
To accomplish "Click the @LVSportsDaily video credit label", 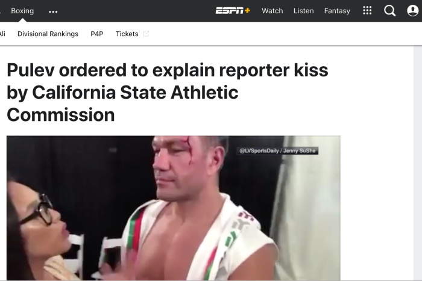I will [278, 150].
